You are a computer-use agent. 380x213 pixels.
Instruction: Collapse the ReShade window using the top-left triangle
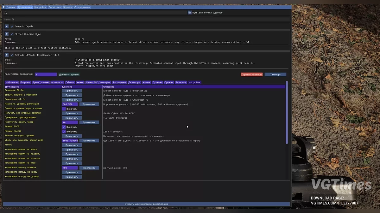[4, 7]
